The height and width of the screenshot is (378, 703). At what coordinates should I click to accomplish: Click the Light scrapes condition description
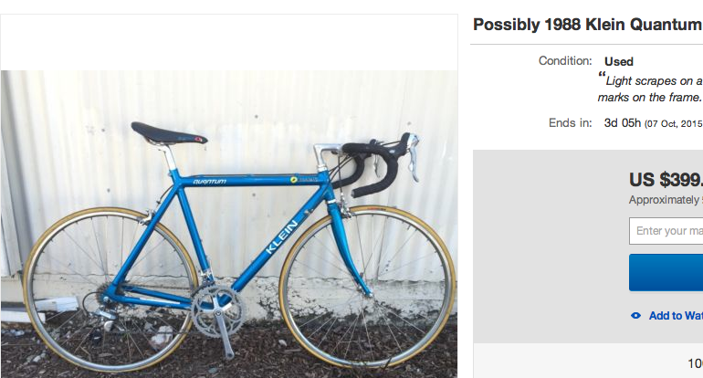click(x=650, y=89)
